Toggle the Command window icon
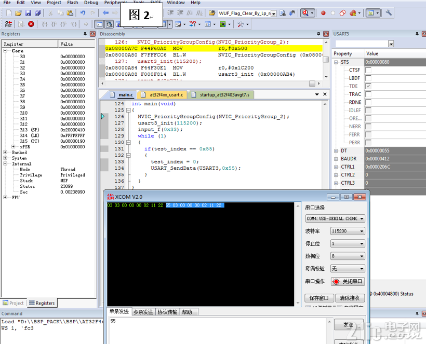The height and width of the screenshot is (344, 426). [x=99, y=24]
